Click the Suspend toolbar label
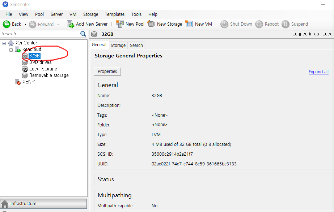The height and width of the screenshot is (212, 334). coord(300,24)
